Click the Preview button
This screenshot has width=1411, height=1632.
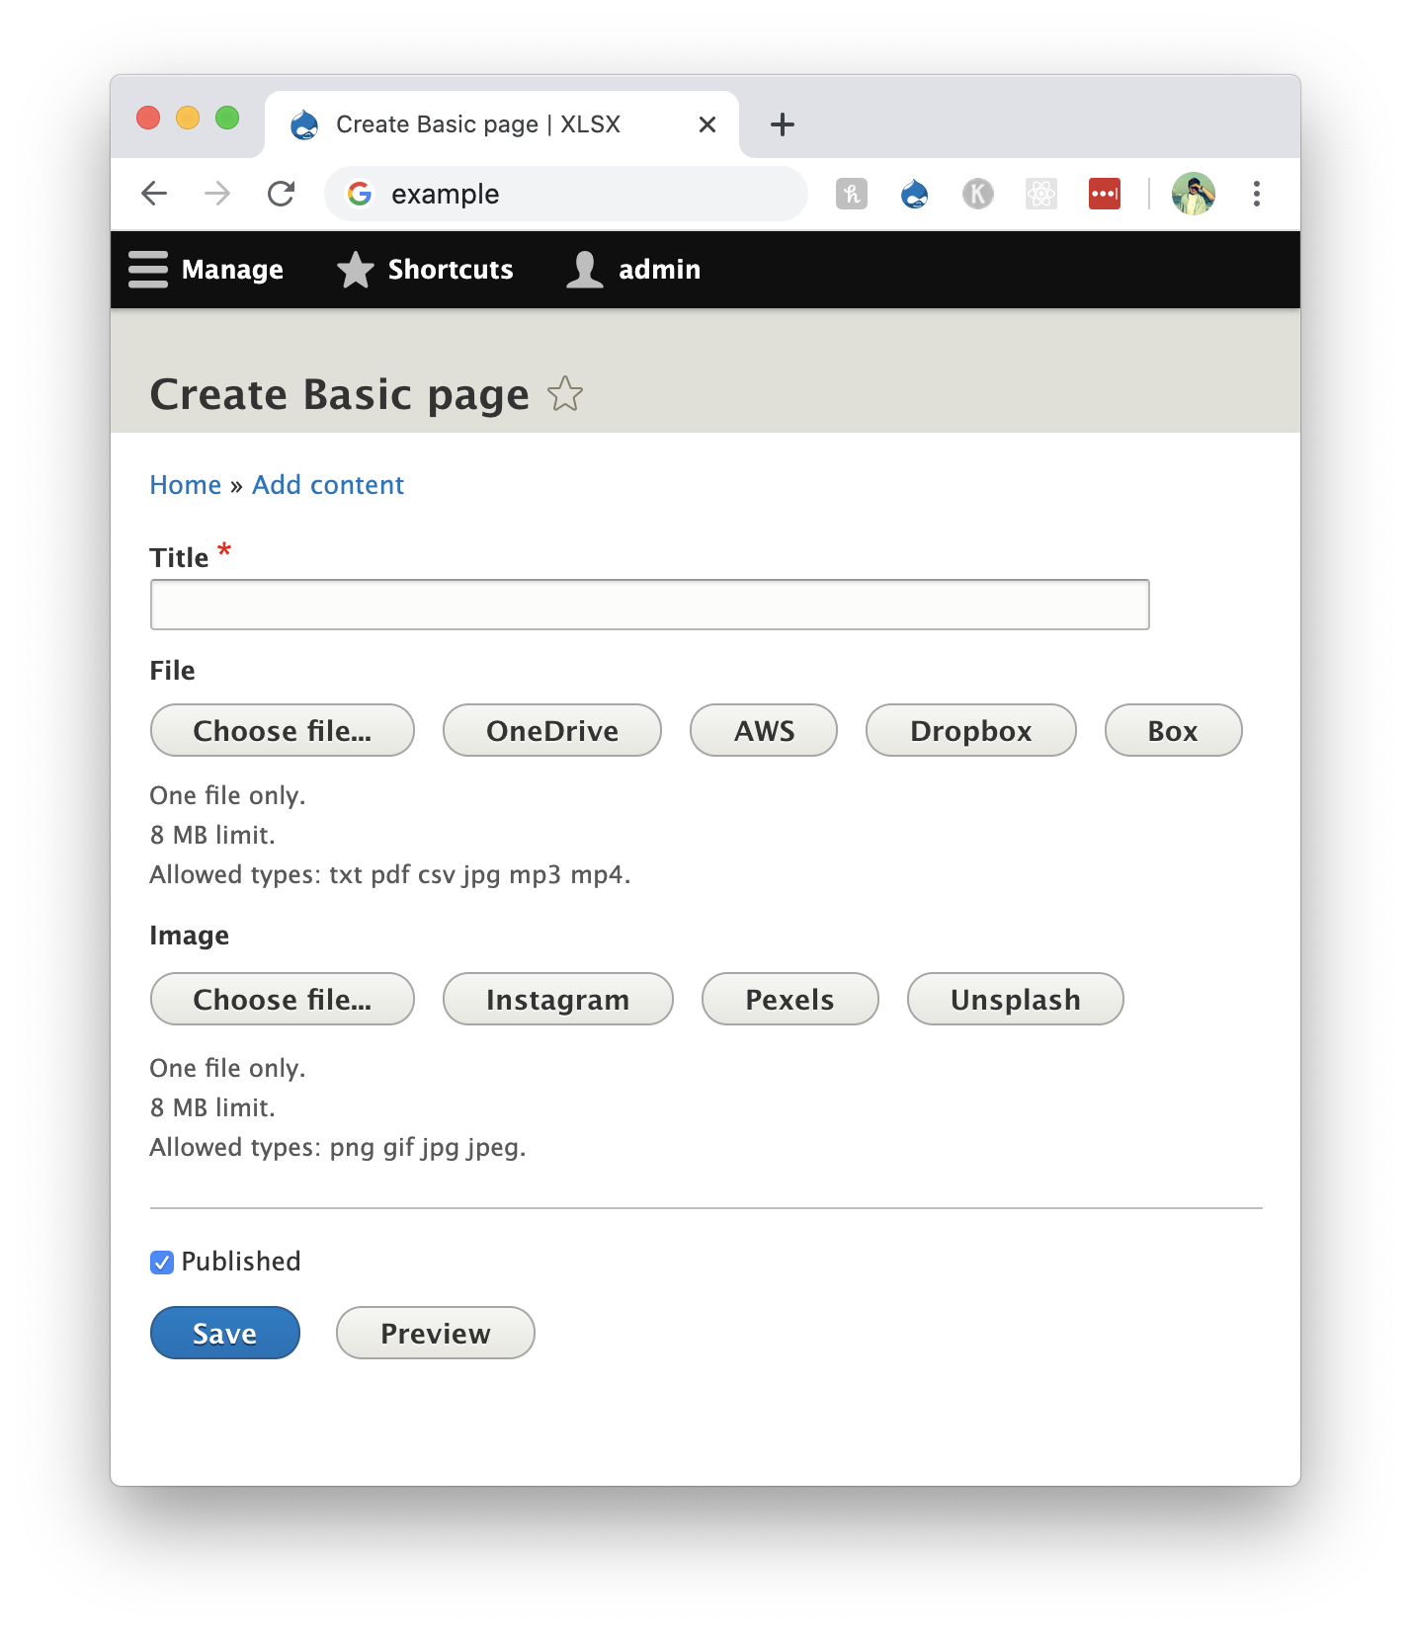click(x=436, y=1333)
